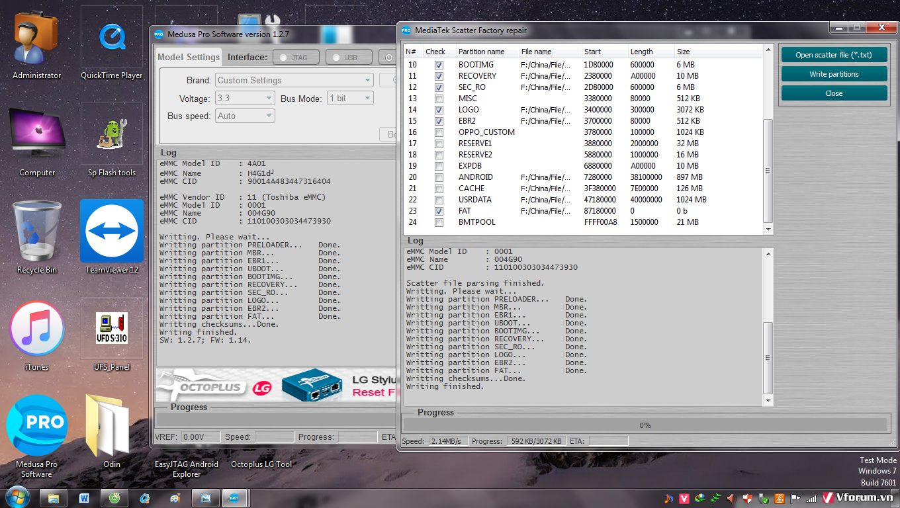900x508 pixels.
Task: Click the Octoplus LG banner advertisement
Action: click(x=275, y=385)
